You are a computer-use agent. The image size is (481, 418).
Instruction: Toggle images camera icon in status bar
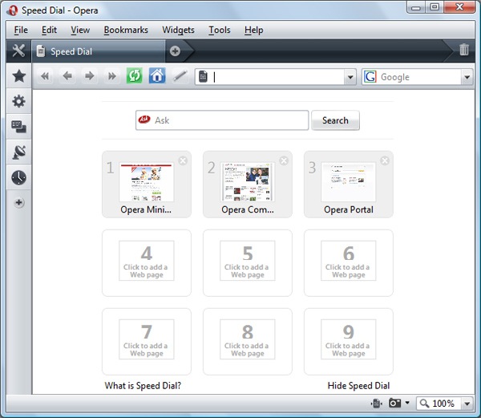[394, 403]
